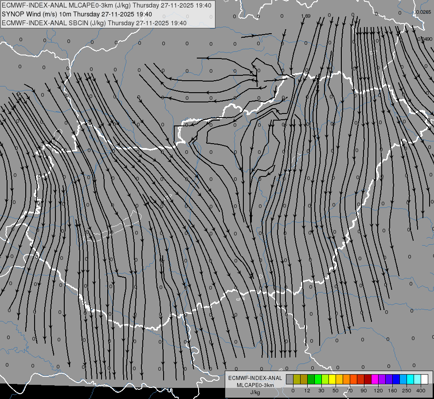Click the 1.69 data value on map
This screenshot has height=399, width=434.
(306, 16)
